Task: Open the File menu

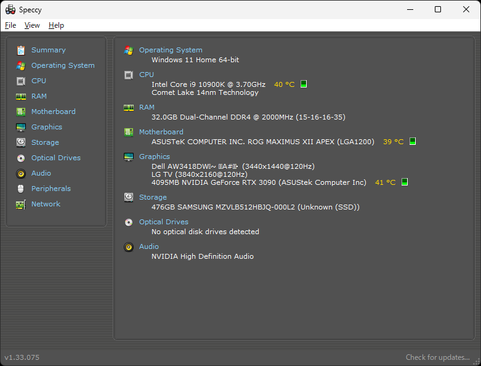Action: click(10, 25)
